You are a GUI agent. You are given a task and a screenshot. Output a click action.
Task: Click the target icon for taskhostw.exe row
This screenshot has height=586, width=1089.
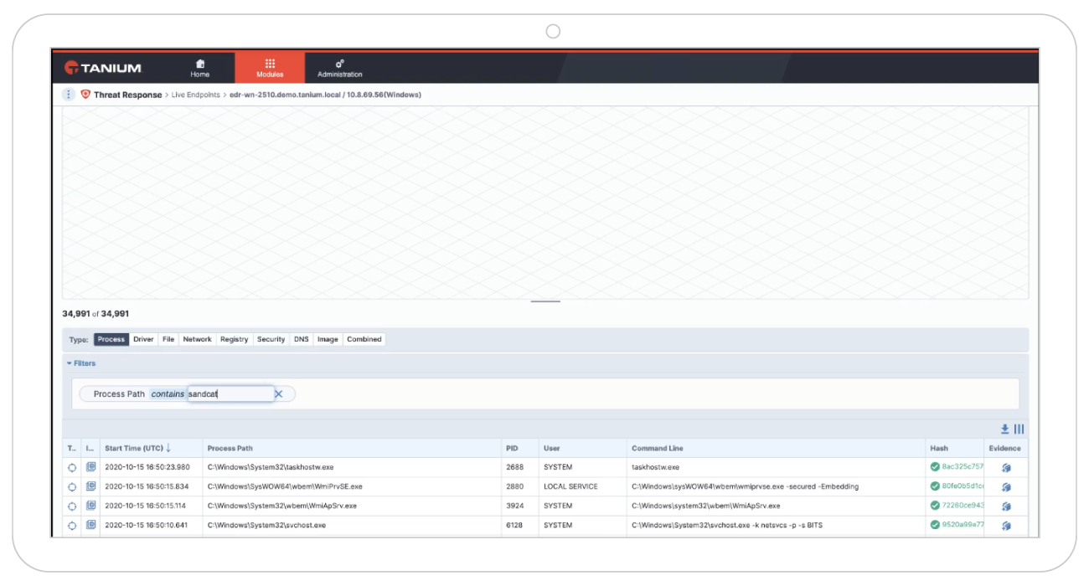pos(72,467)
